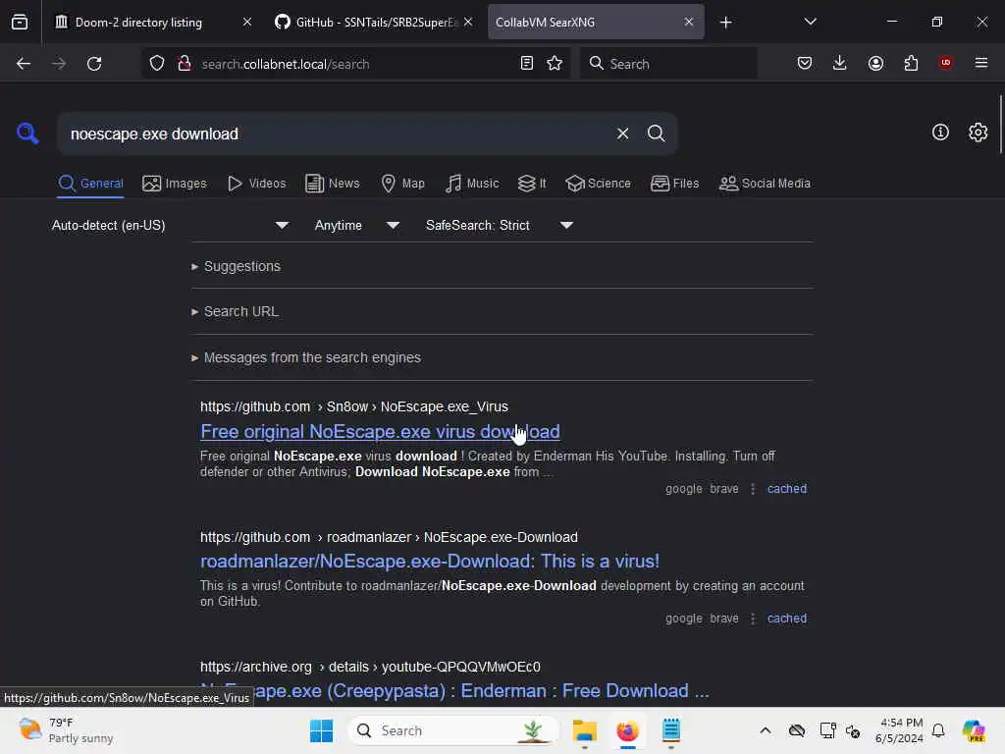The height and width of the screenshot is (754, 1005).
Task: Close the GitHub SSNTails tab
Action: pyautogui.click(x=468, y=22)
